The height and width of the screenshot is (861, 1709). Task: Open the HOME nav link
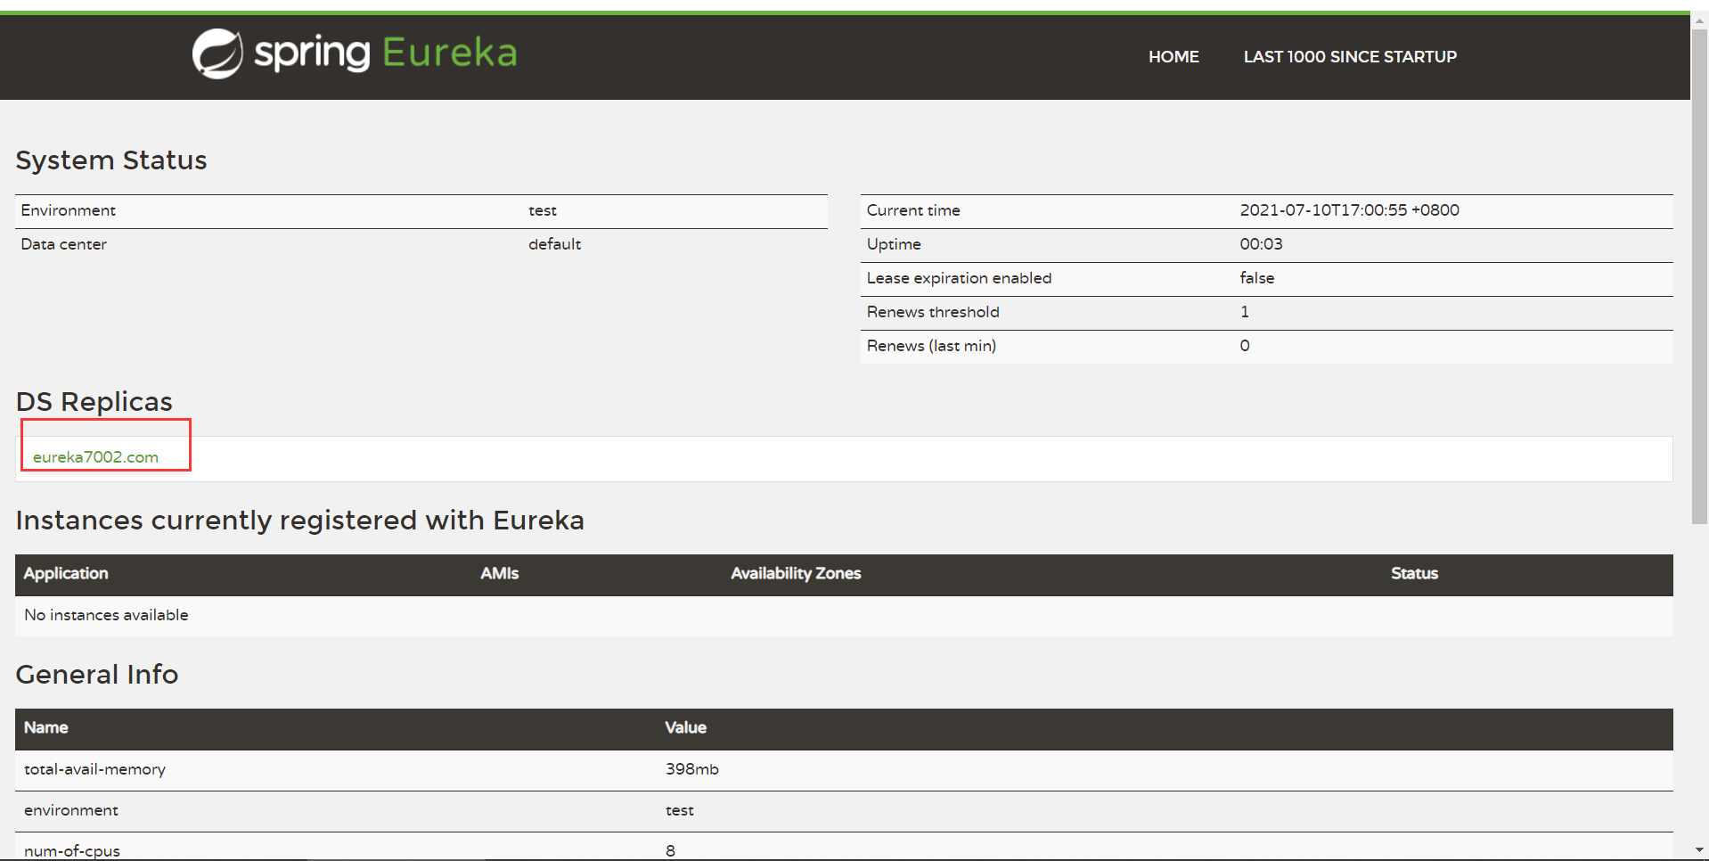click(x=1173, y=57)
